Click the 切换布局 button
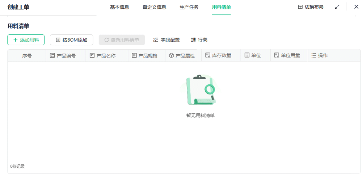Viewport: 362px width, 176px height. tap(311, 7)
